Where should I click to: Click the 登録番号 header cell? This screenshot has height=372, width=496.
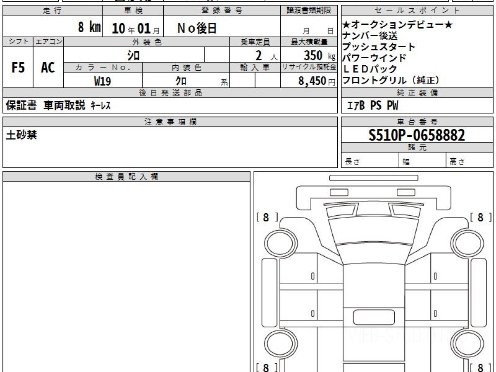[222, 11]
